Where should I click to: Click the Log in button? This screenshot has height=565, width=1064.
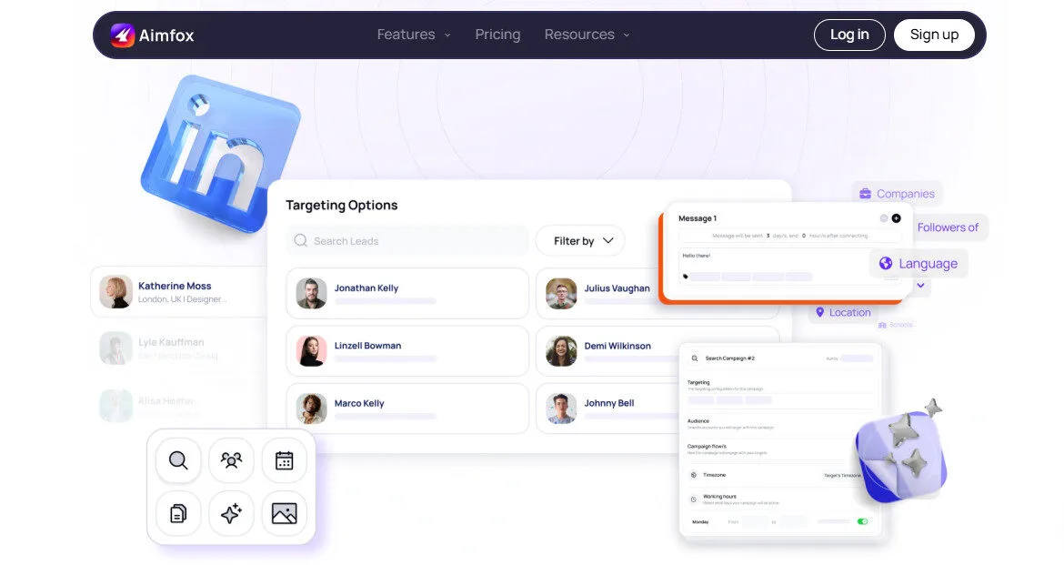(848, 34)
